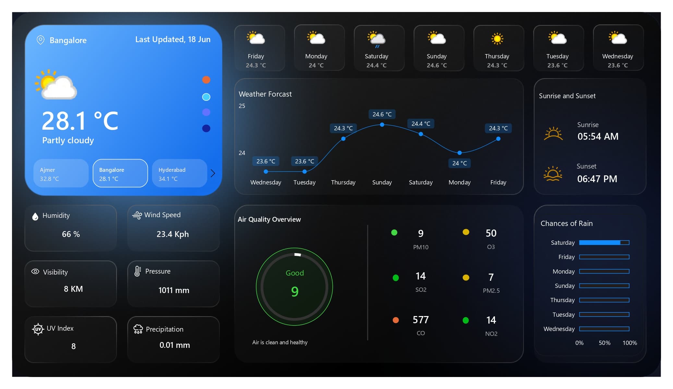Select the orange theme color dot
This screenshot has width=673, height=389.
(206, 80)
